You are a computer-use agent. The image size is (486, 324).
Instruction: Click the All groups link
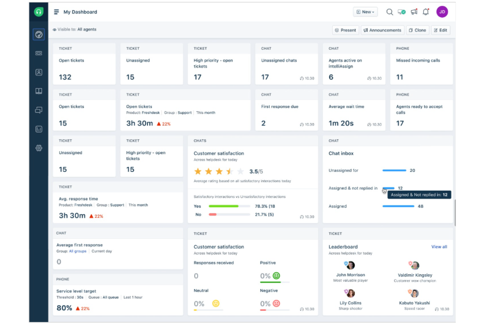(77, 251)
